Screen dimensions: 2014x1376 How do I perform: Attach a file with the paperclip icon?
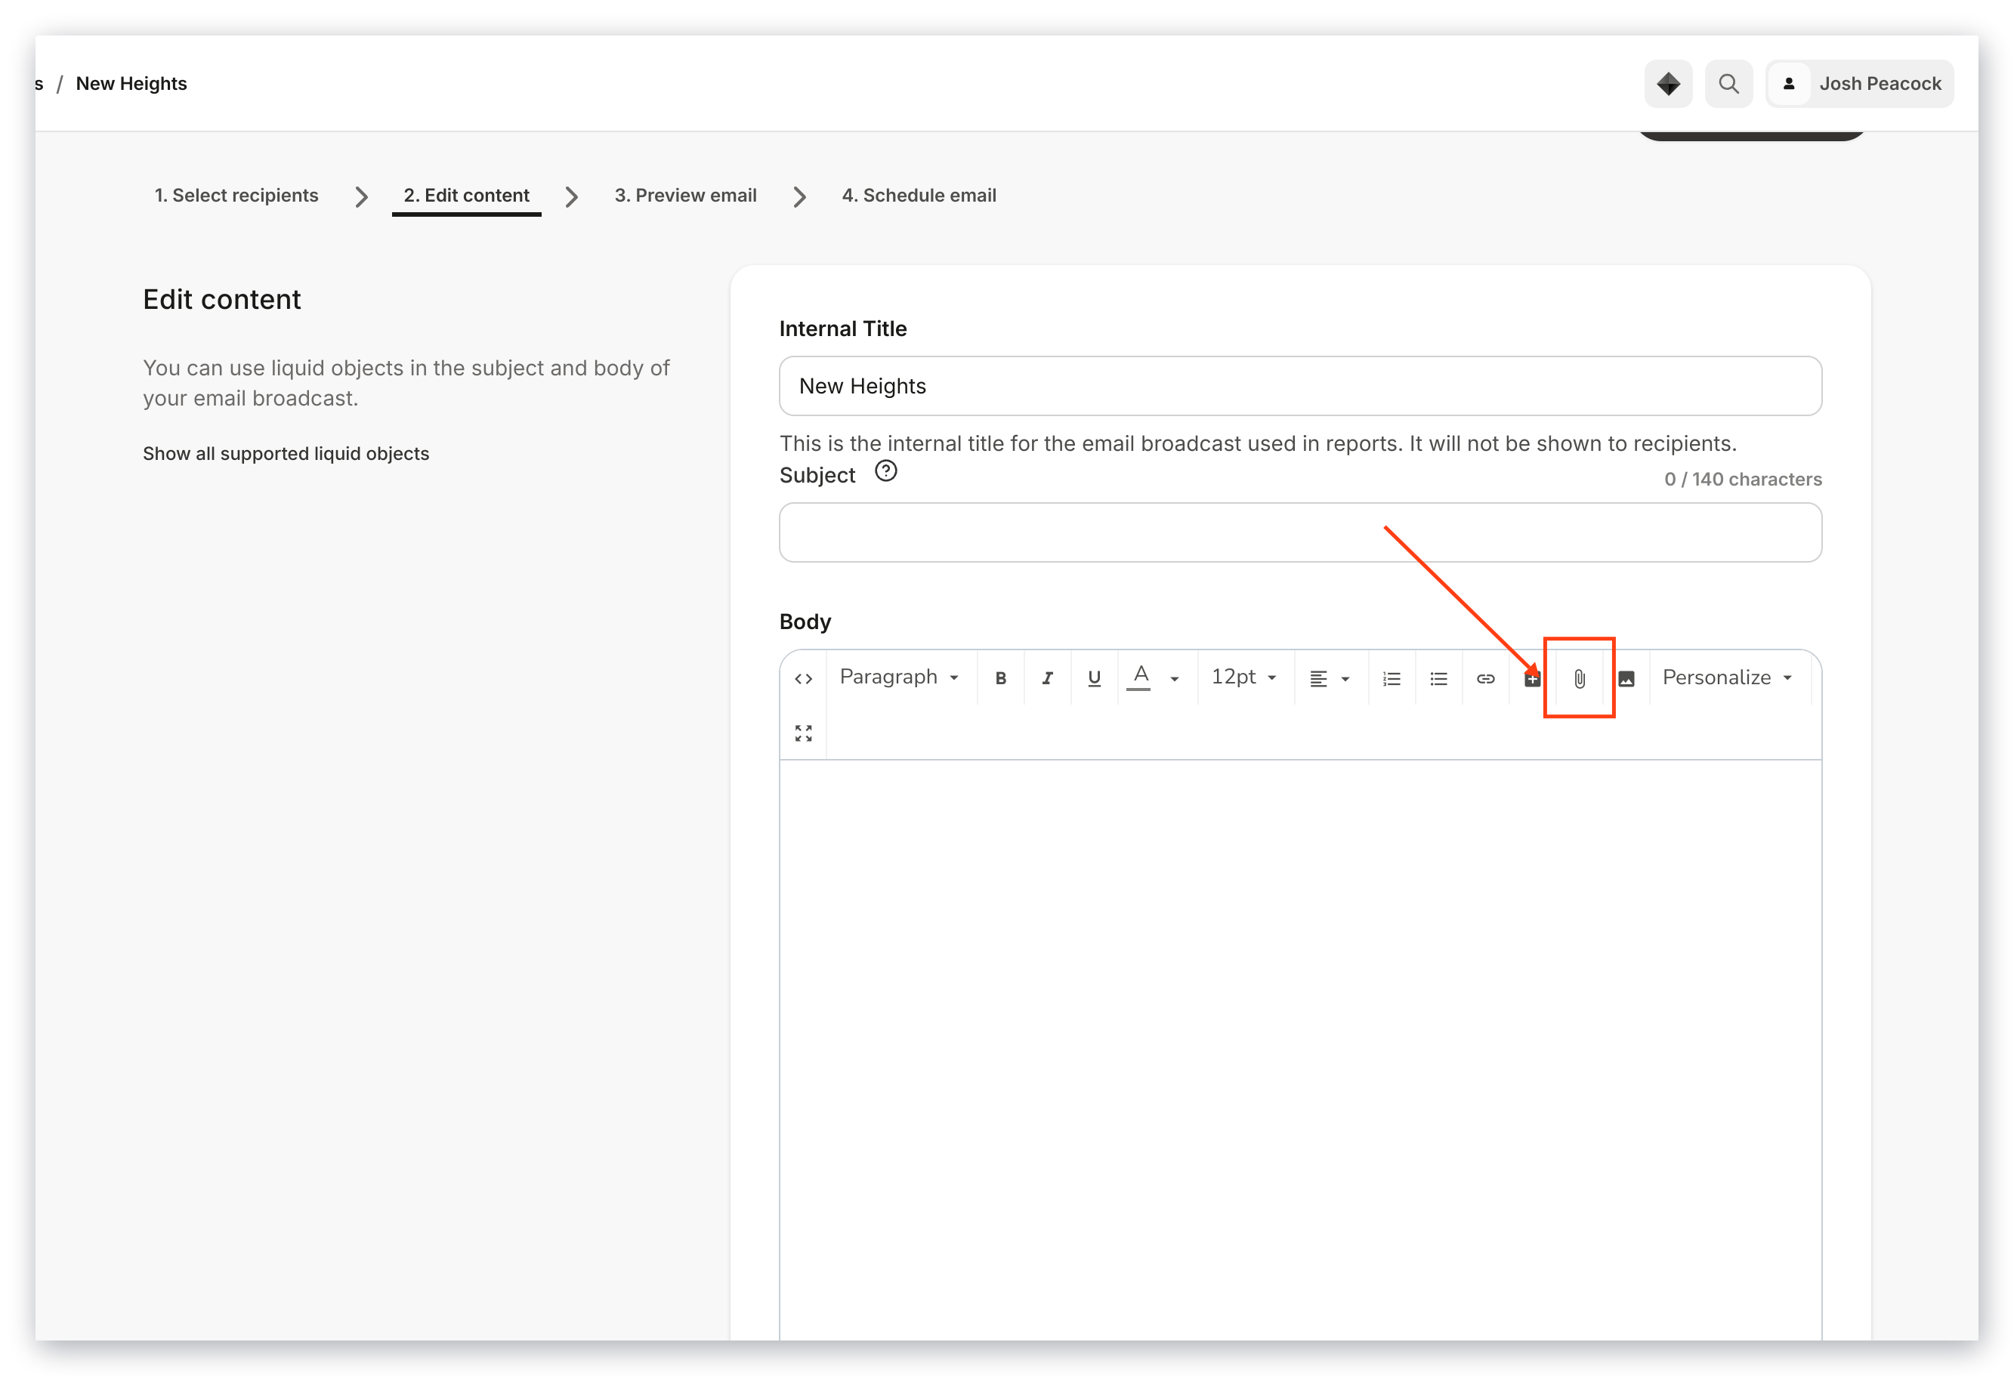click(x=1580, y=678)
